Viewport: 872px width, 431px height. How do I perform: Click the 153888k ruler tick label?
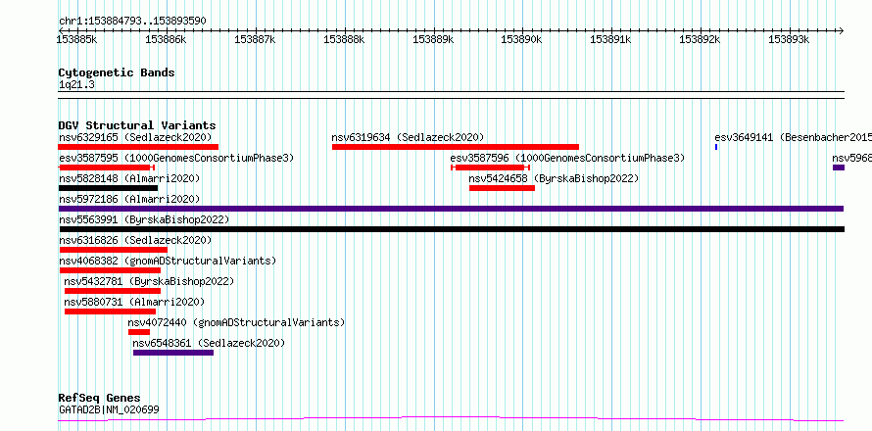344,39
